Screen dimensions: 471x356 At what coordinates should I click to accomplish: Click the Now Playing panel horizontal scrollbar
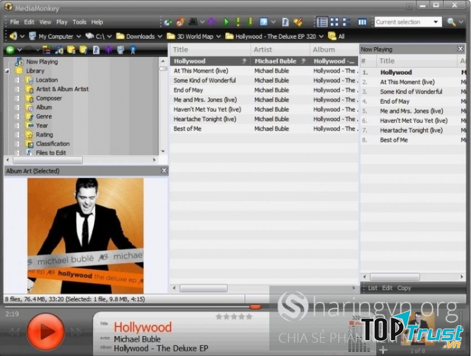(394, 277)
